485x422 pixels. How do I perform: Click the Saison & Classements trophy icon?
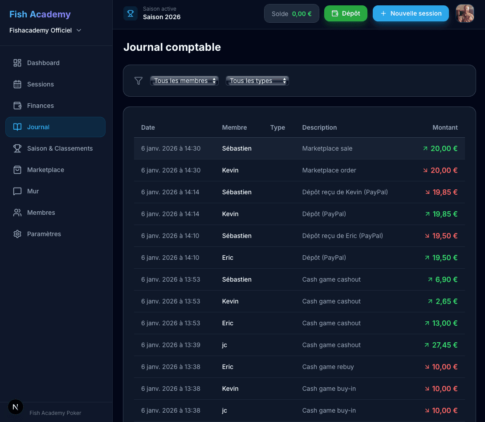tap(17, 148)
